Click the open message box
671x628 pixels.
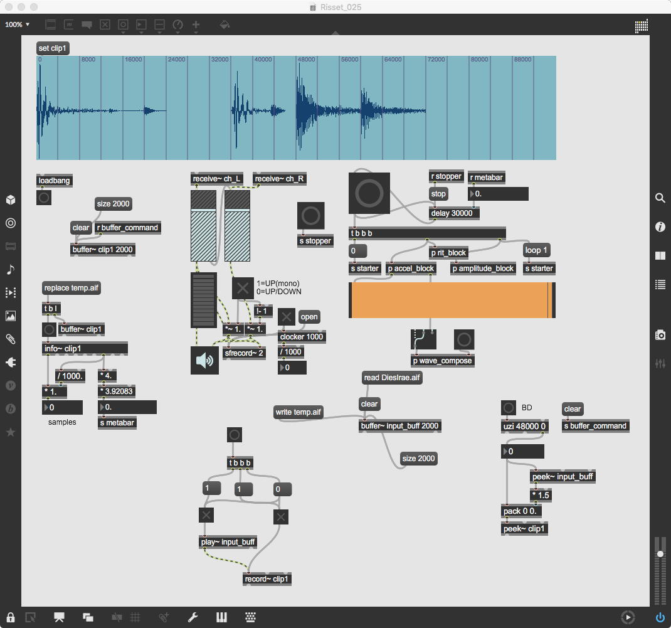pyautogui.click(x=309, y=317)
